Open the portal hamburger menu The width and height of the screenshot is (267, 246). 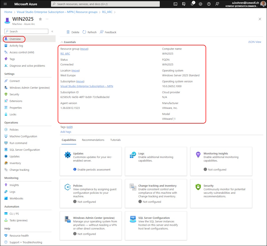tap(5, 4)
